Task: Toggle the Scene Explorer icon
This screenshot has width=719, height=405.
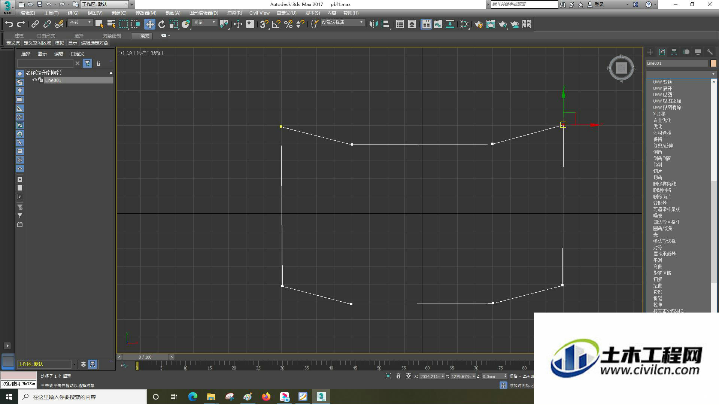Action: pyautogui.click(x=400, y=24)
